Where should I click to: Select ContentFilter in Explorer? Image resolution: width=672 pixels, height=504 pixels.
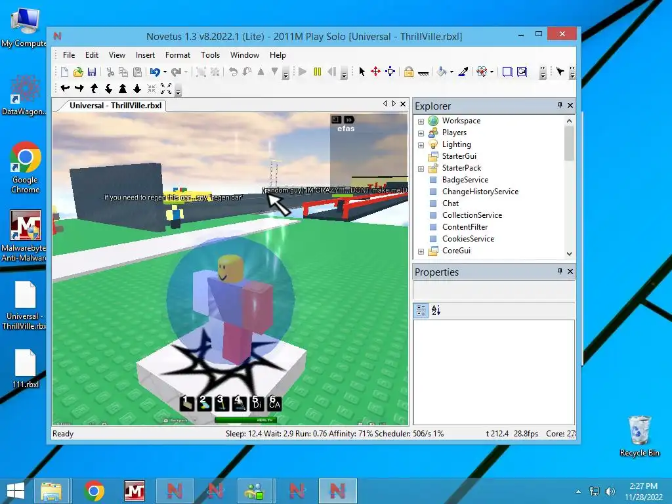465,226
